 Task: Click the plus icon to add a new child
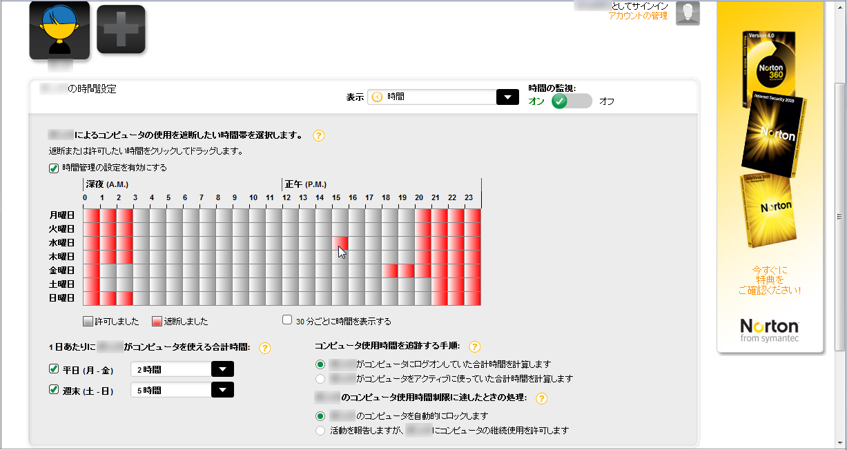[120, 29]
